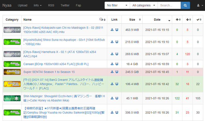205x121 pixels.
Task: Focus the Search text field
Action: [x=169, y=5]
